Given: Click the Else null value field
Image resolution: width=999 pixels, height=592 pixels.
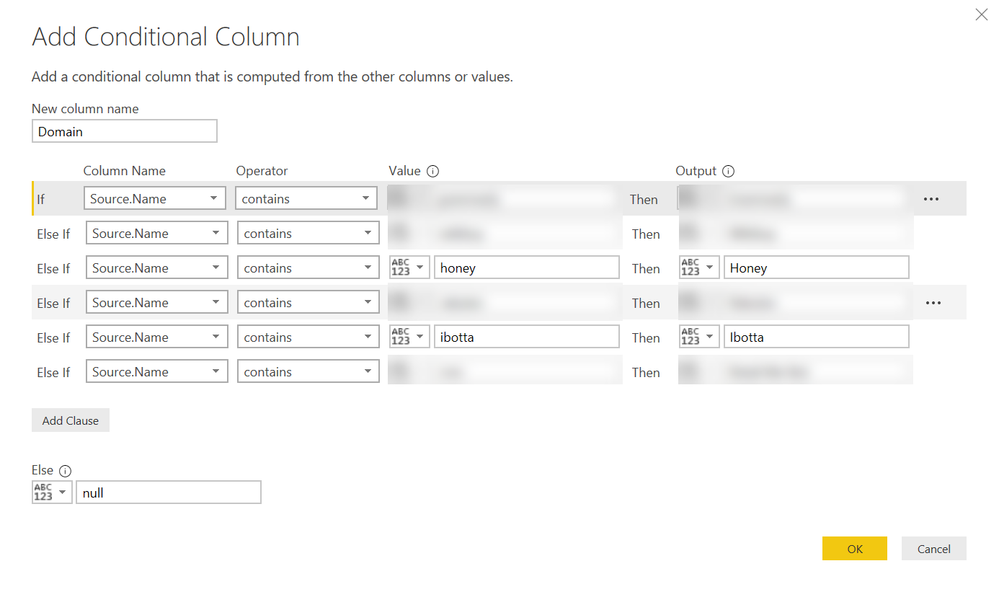Looking at the screenshot, I should tap(168, 492).
